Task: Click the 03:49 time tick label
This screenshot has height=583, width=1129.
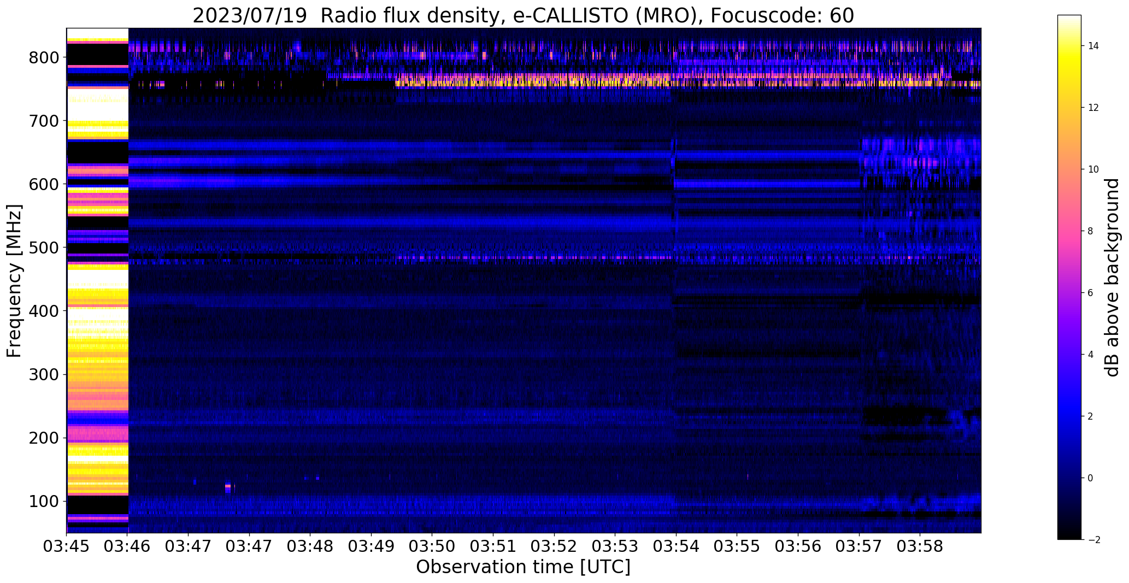Action: [x=372, y=547]
